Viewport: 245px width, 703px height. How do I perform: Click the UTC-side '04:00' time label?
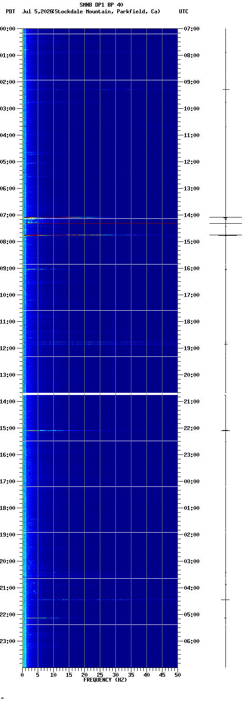pyautogui.click(x=192, y=588)
